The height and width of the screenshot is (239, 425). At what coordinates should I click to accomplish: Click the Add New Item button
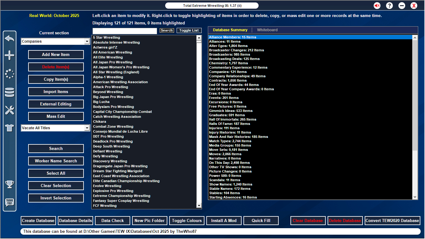point(56,55)
